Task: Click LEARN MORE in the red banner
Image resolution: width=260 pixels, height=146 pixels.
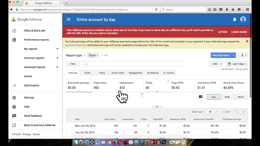Action: 239,32
